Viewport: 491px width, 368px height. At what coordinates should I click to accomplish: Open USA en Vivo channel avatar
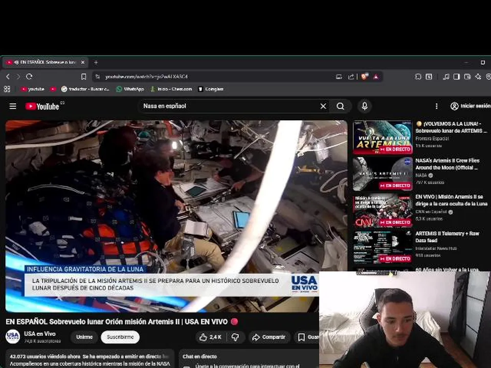pos(13,337)
